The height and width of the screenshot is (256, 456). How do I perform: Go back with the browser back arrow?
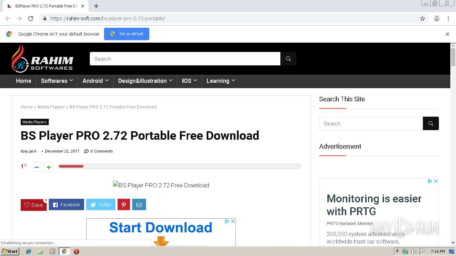(x=8, y=18)
